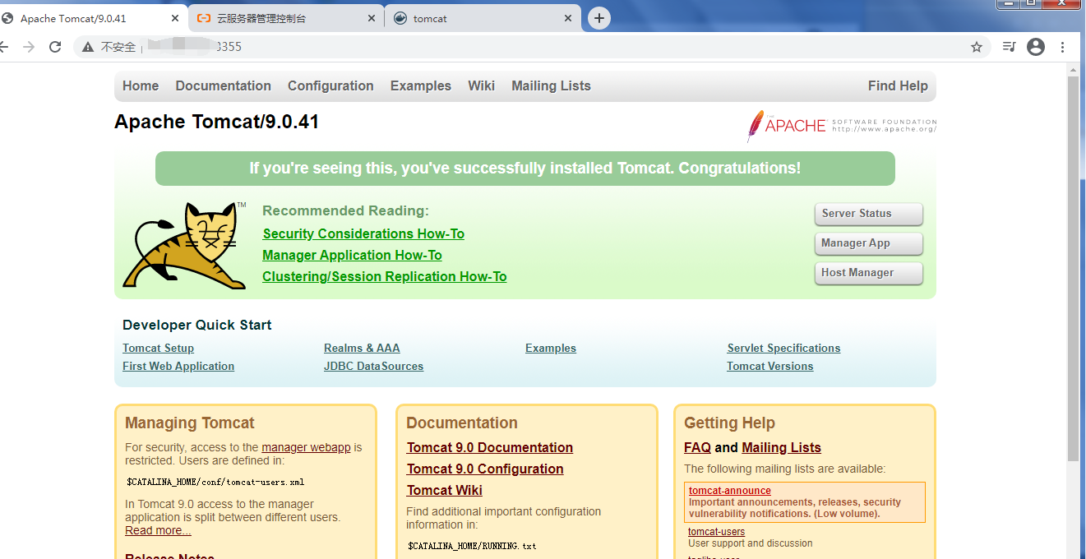Open the First Web Application link

[x=178, y=367]
